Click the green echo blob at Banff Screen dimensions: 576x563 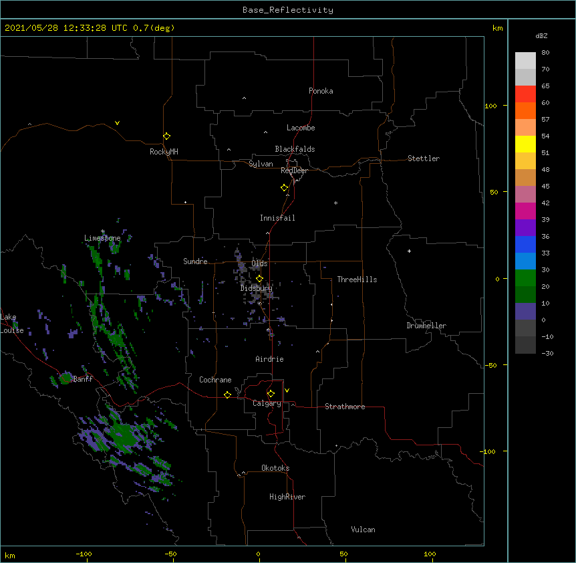(x=65, y=378)
